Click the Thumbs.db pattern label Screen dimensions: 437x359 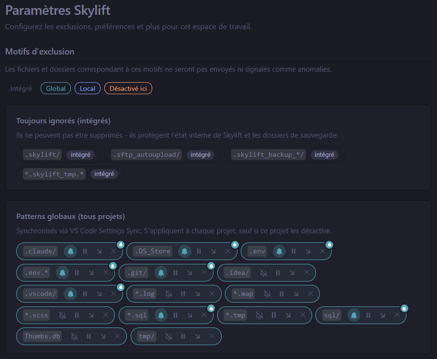tap(43, 337)
